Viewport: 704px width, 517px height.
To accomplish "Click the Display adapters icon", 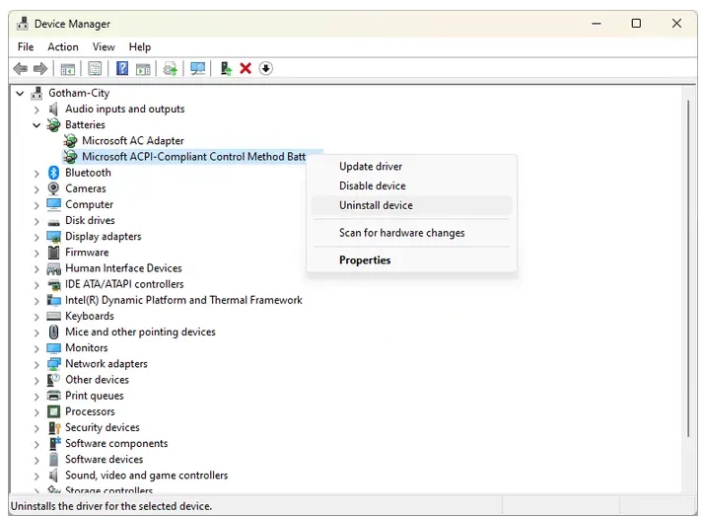I will click(53, 236).
